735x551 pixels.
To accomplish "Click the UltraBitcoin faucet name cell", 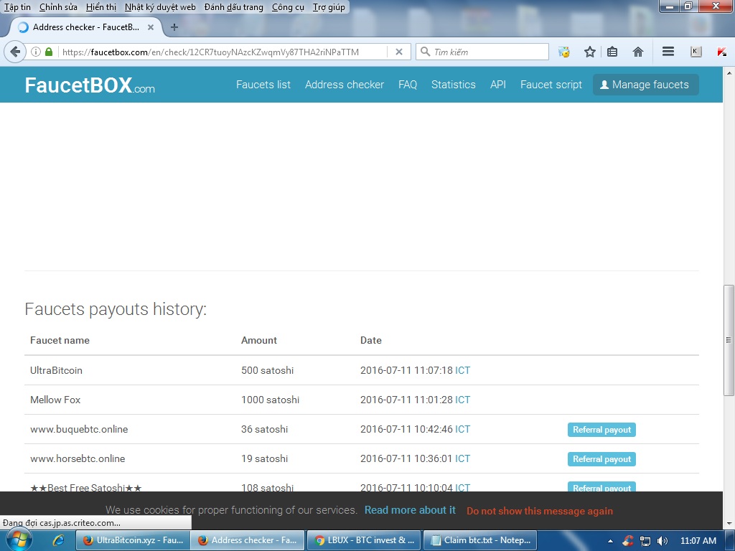I will (56, 371).
